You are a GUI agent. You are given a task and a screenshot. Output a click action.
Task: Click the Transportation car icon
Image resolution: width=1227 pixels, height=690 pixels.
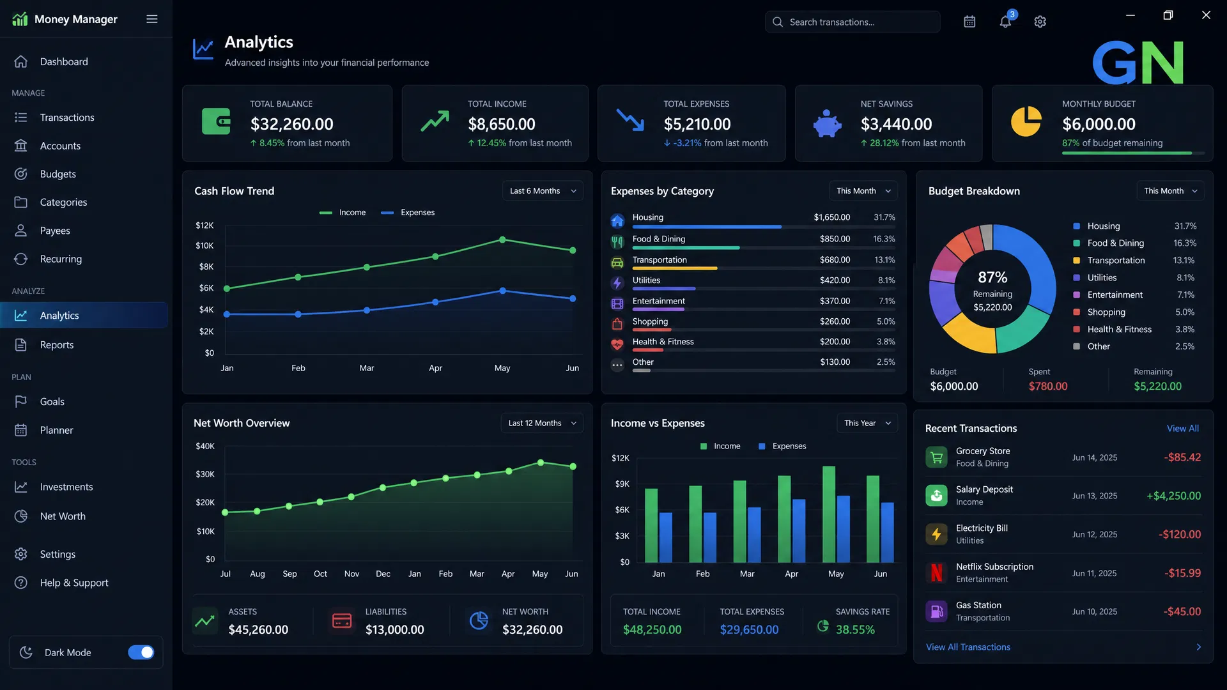point(617,263)
